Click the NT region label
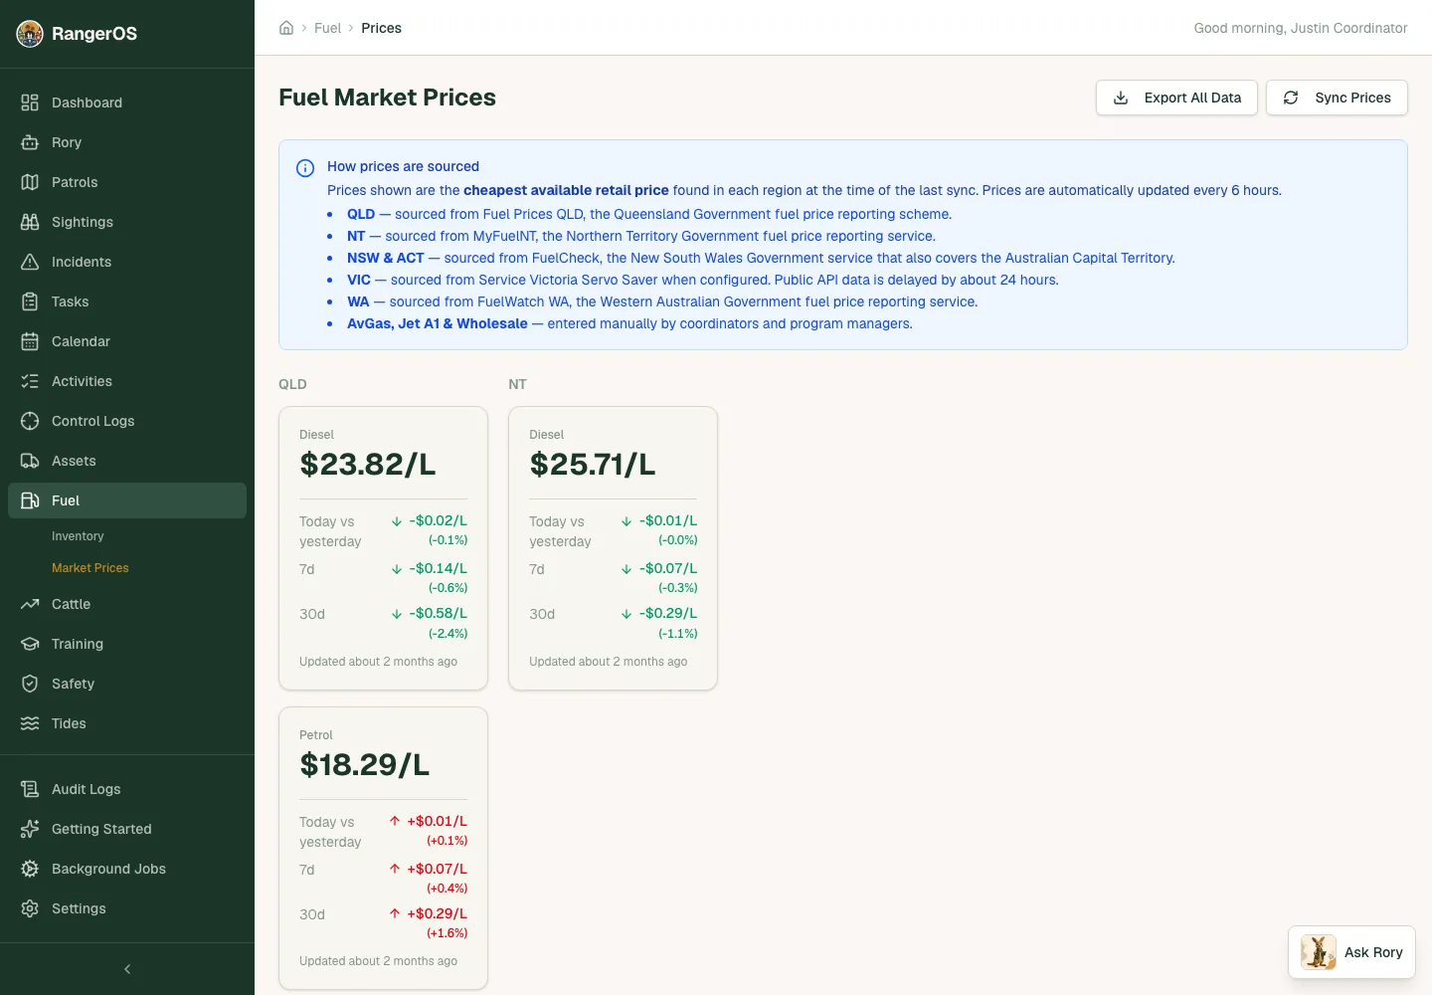Viewport: 1432px width, 995px height. point(517,384)
